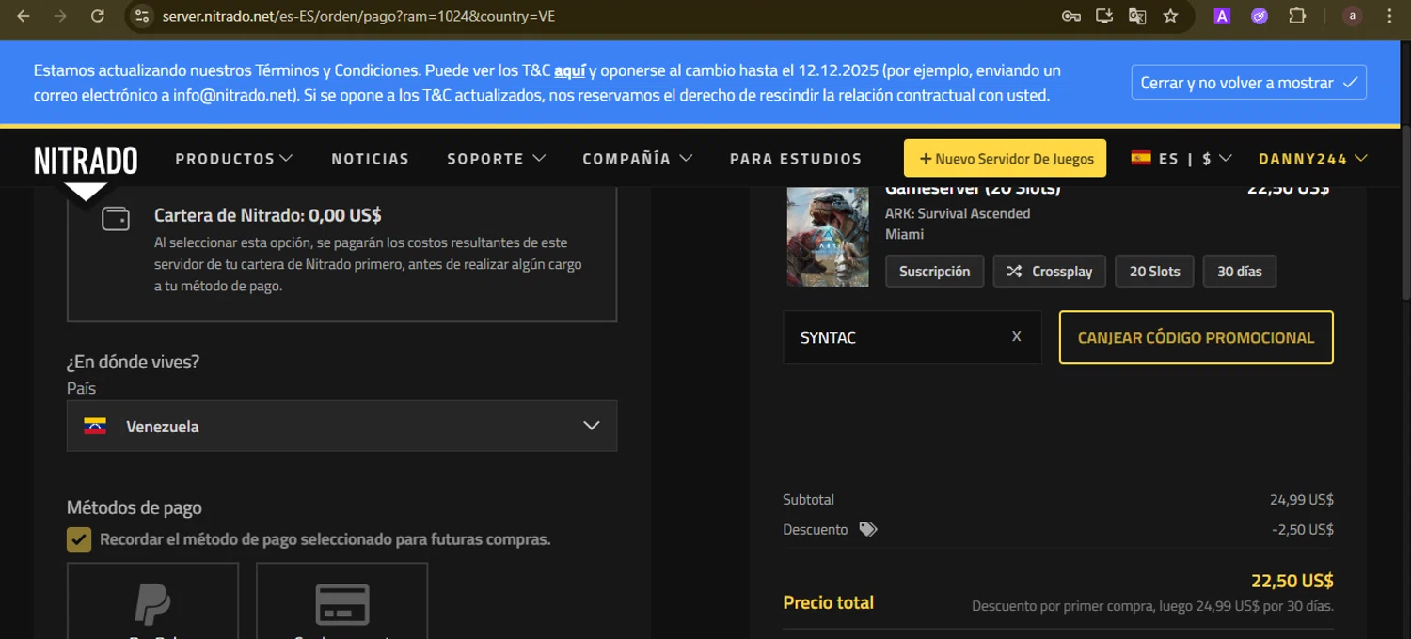Open Chrome three-dot menu
This screenshot has height=639, width=1411.
coord(1389,16)
